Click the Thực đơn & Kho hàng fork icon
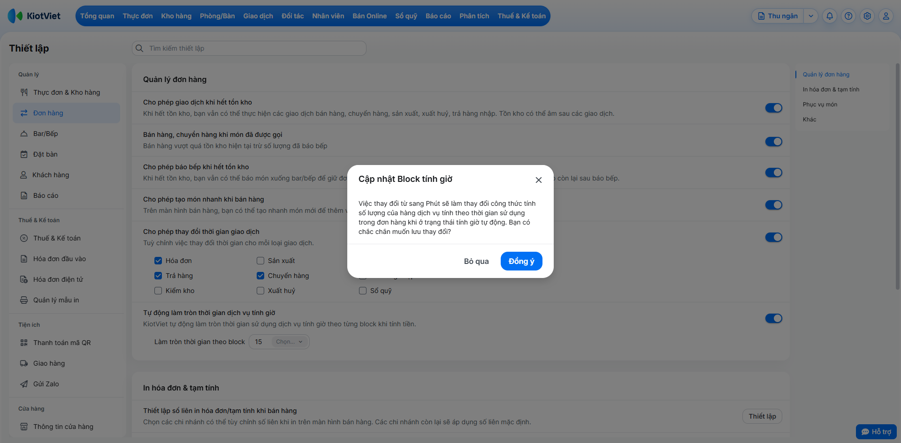This screenshot has width=901, height=443. (24, 92)
